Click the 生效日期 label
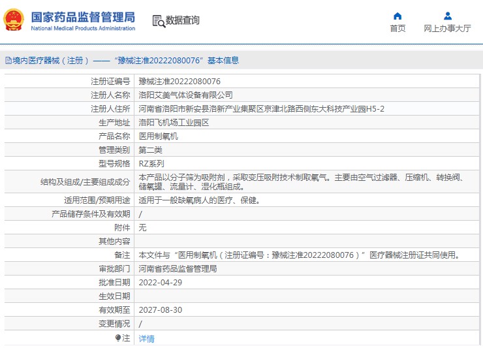Screen dimensions: 483x348 (114, 296)
